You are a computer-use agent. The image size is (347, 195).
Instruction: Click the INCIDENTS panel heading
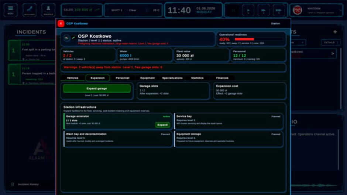tap(31, 32)
